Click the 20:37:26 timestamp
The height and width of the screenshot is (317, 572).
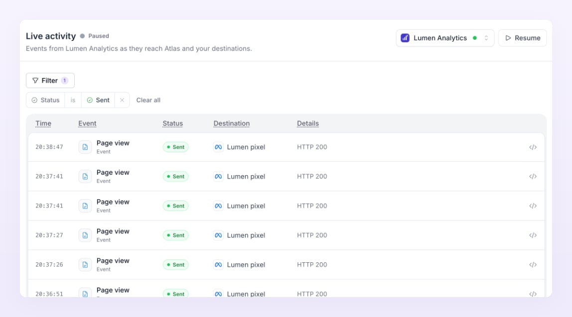pos(49,265)
